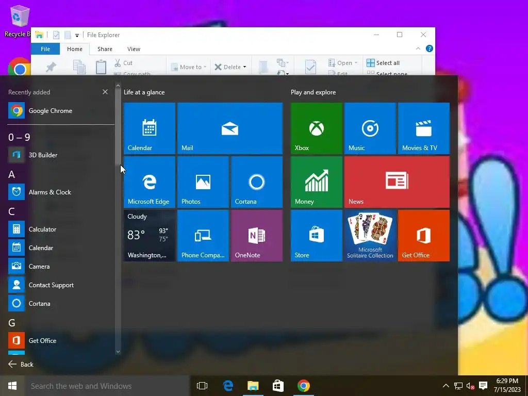Viewport: 528px width, 396px height.
Task: Click the letter A group header
Action: [11, 174]
